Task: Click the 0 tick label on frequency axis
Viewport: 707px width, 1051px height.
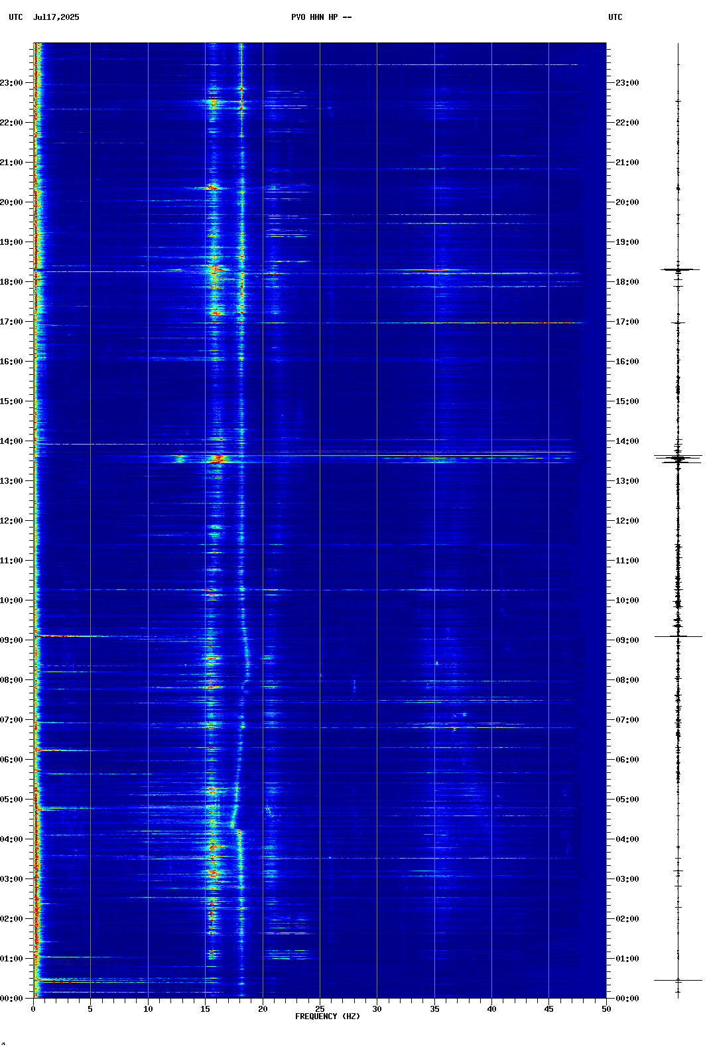Action: click(33, 1009)
